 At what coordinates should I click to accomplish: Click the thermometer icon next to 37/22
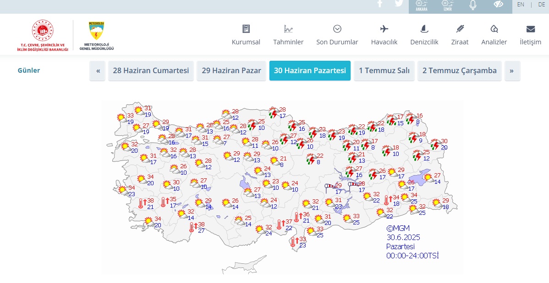(x=281, y=224)
